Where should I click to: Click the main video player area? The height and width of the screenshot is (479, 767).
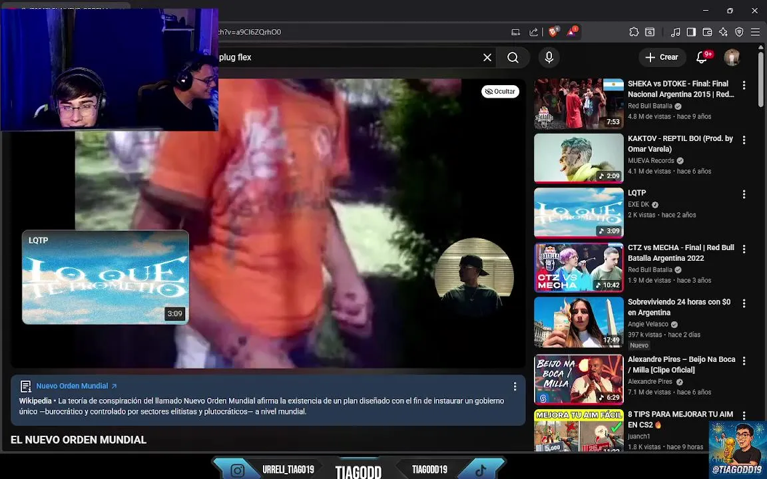268,223
